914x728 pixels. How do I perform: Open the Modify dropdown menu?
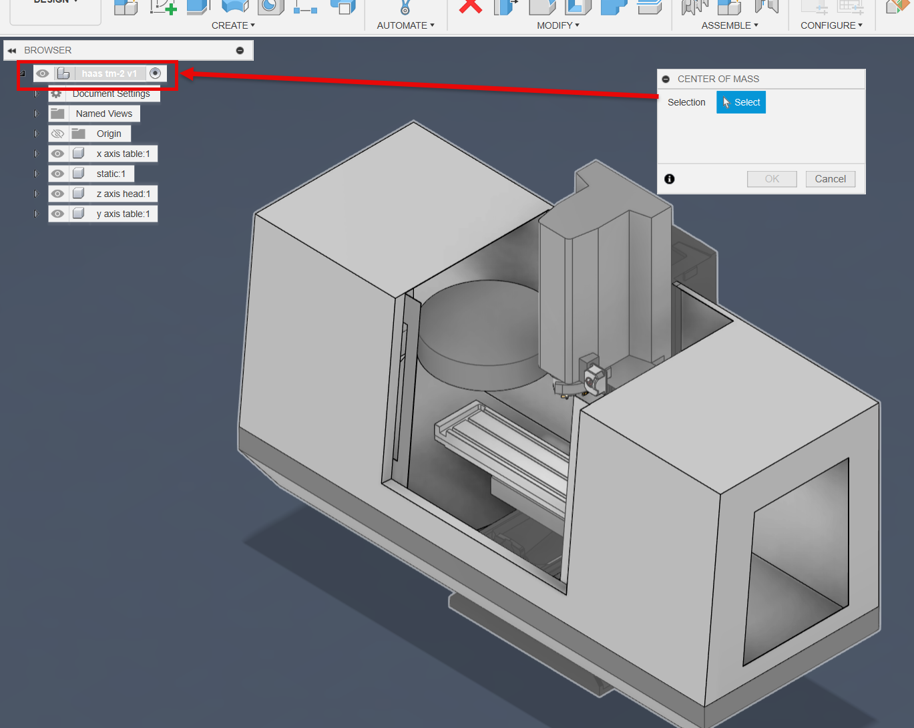click(x=557, y=25)
